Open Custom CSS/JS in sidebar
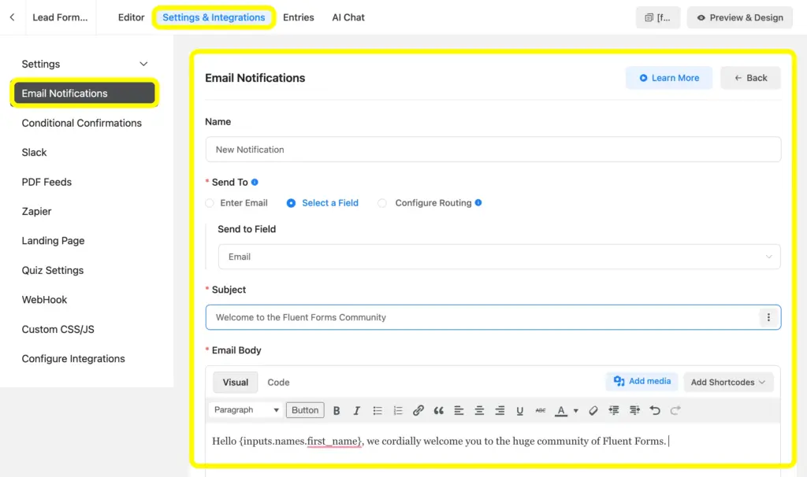The width and height of the screenshot is (807, 477). point(58,329)
